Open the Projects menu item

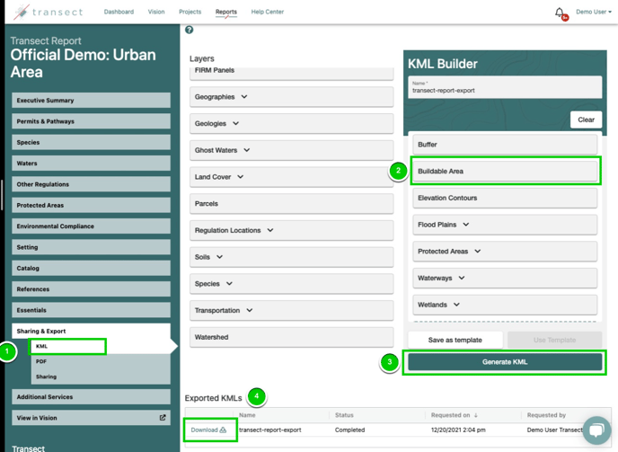[190, 12]
